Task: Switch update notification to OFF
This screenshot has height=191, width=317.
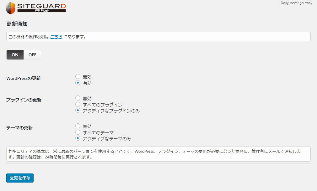Action: (x=32, y=55)
